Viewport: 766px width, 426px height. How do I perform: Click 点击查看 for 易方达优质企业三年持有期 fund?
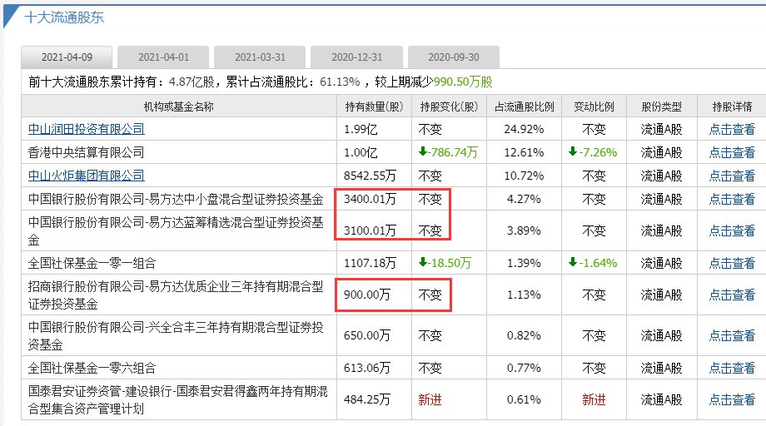click(732, 295)
